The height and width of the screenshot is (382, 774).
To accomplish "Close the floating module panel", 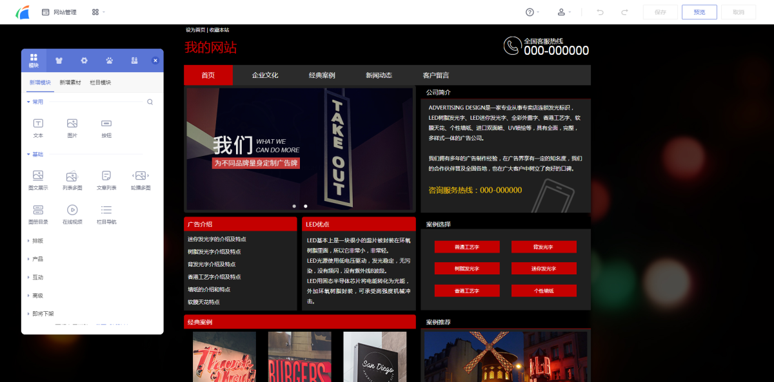I will pos(155,61).
